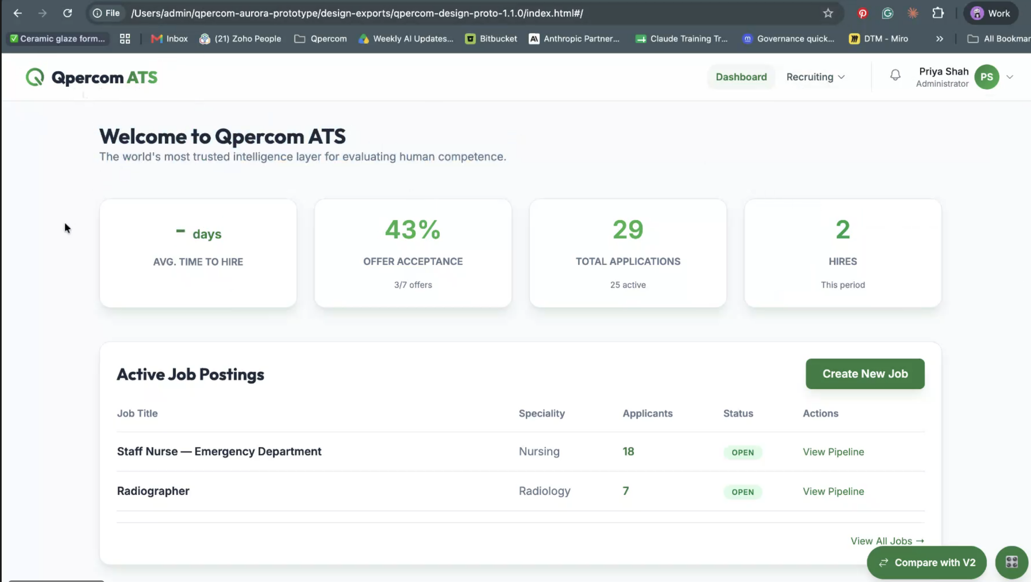The image size is (1031, 582).
Task: Select the Dashboard nav tab
Action: pyautogui.click(x=741, y=77)
